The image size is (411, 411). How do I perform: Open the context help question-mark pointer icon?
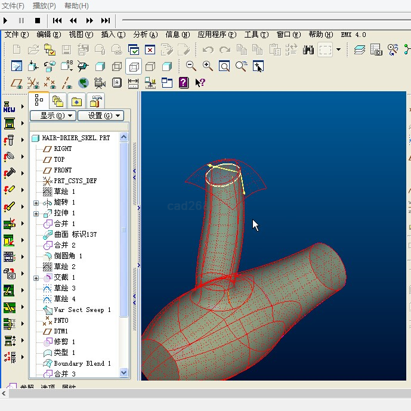click(200, 83)
